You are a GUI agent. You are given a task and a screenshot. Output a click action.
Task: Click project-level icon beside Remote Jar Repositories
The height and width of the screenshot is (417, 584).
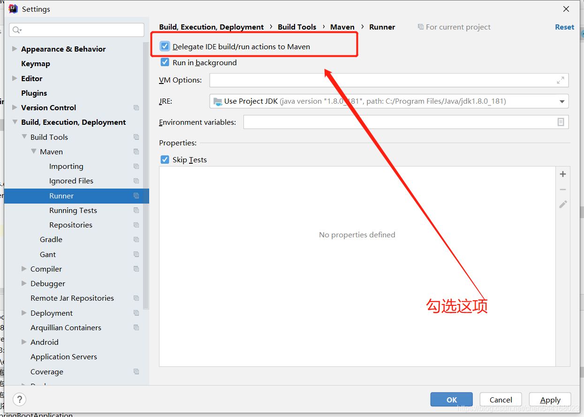point(136,298)
